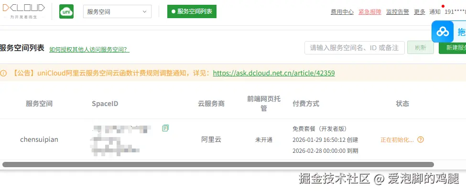Screen dimensions: 466x192
Task: Click the 未开通 hosting status
Action: (x=264, y=139)
